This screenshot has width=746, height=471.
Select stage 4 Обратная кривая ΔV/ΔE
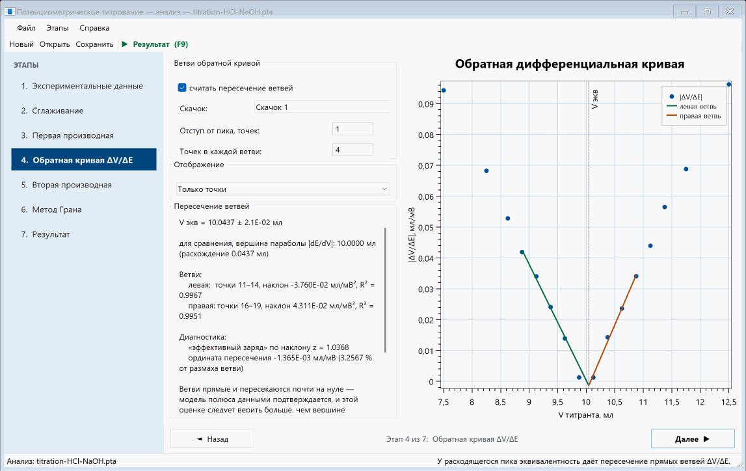point(84,160)
